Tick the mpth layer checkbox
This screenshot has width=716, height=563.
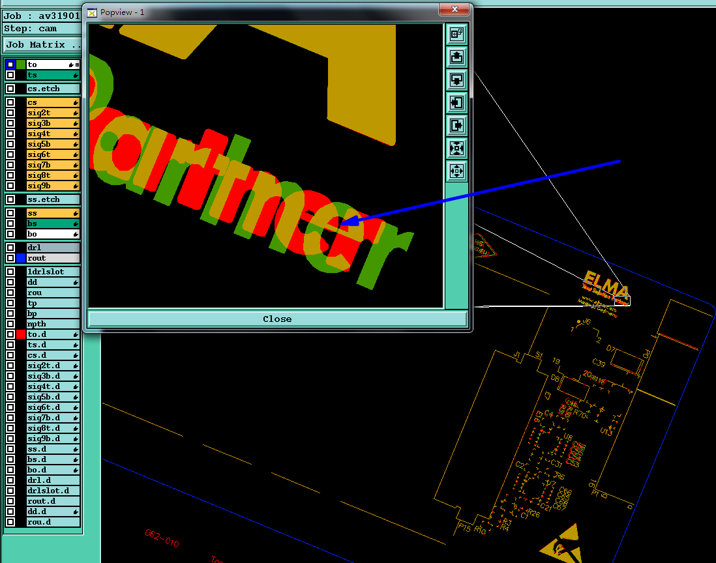[10, 324]
